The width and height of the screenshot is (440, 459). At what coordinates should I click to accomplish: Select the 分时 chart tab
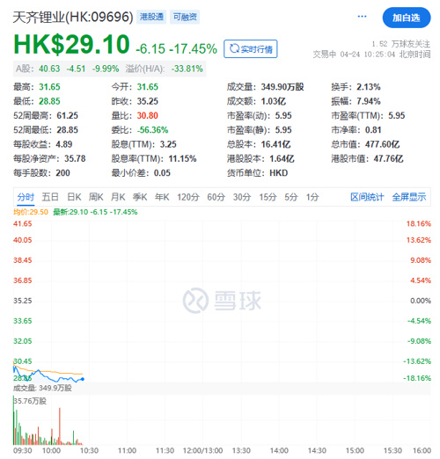tap(26, 197)
